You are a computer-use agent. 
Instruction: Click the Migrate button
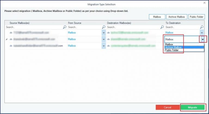point(192,107)
